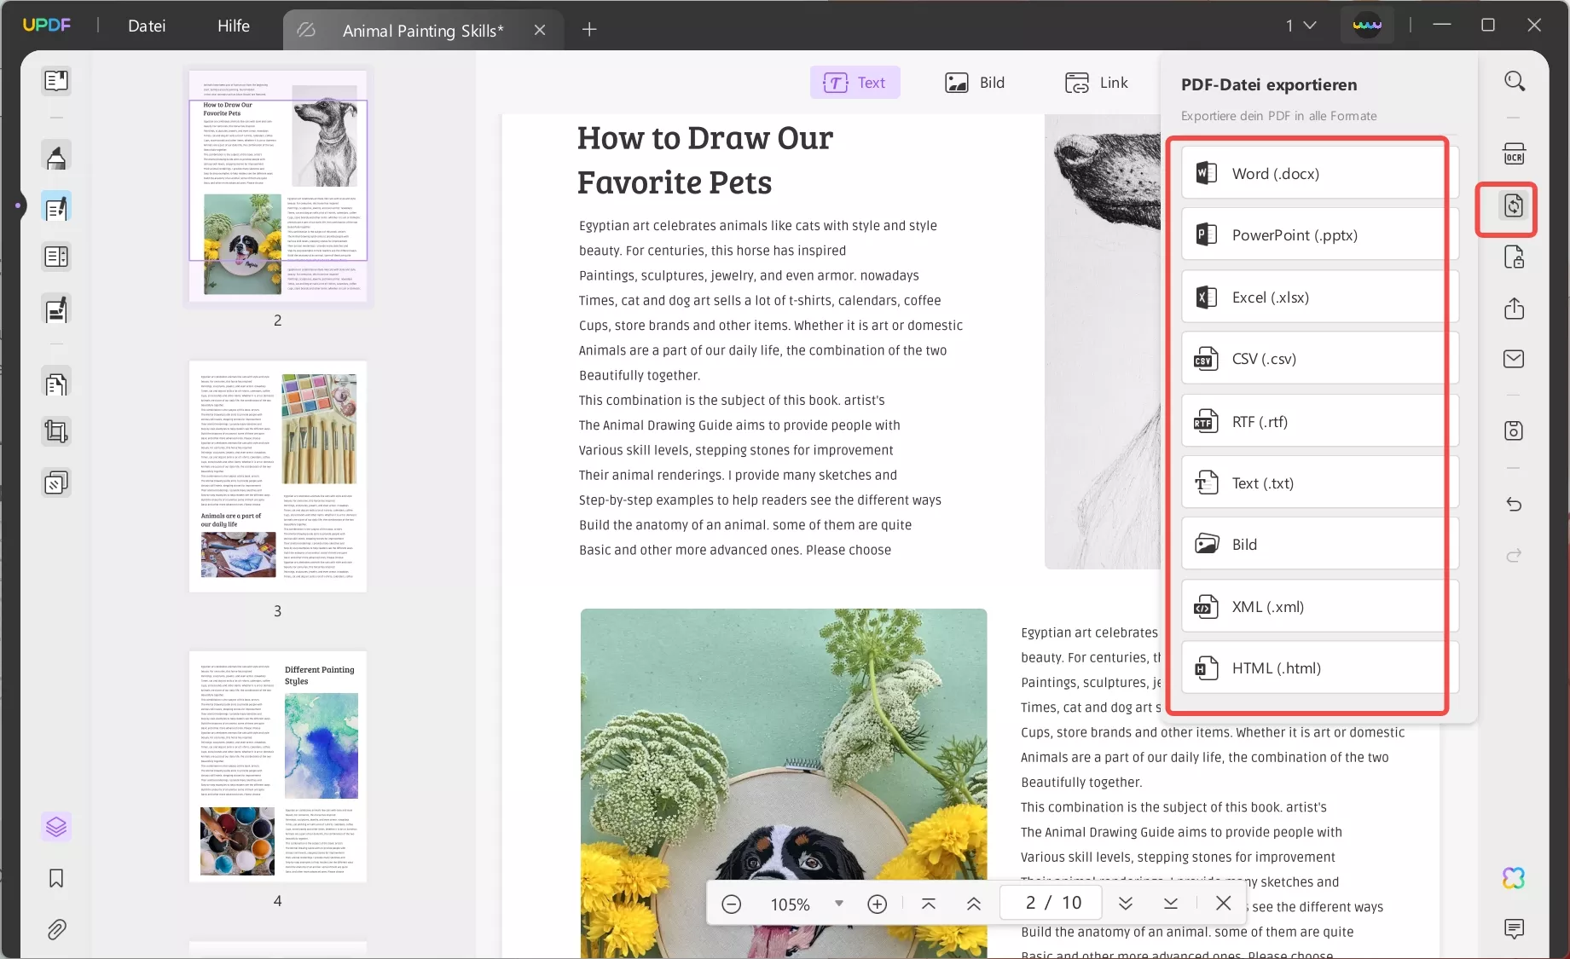Open the Fill & Sign form tool
The height and width of the screenshot is (959, 1570).
(56, 309)
